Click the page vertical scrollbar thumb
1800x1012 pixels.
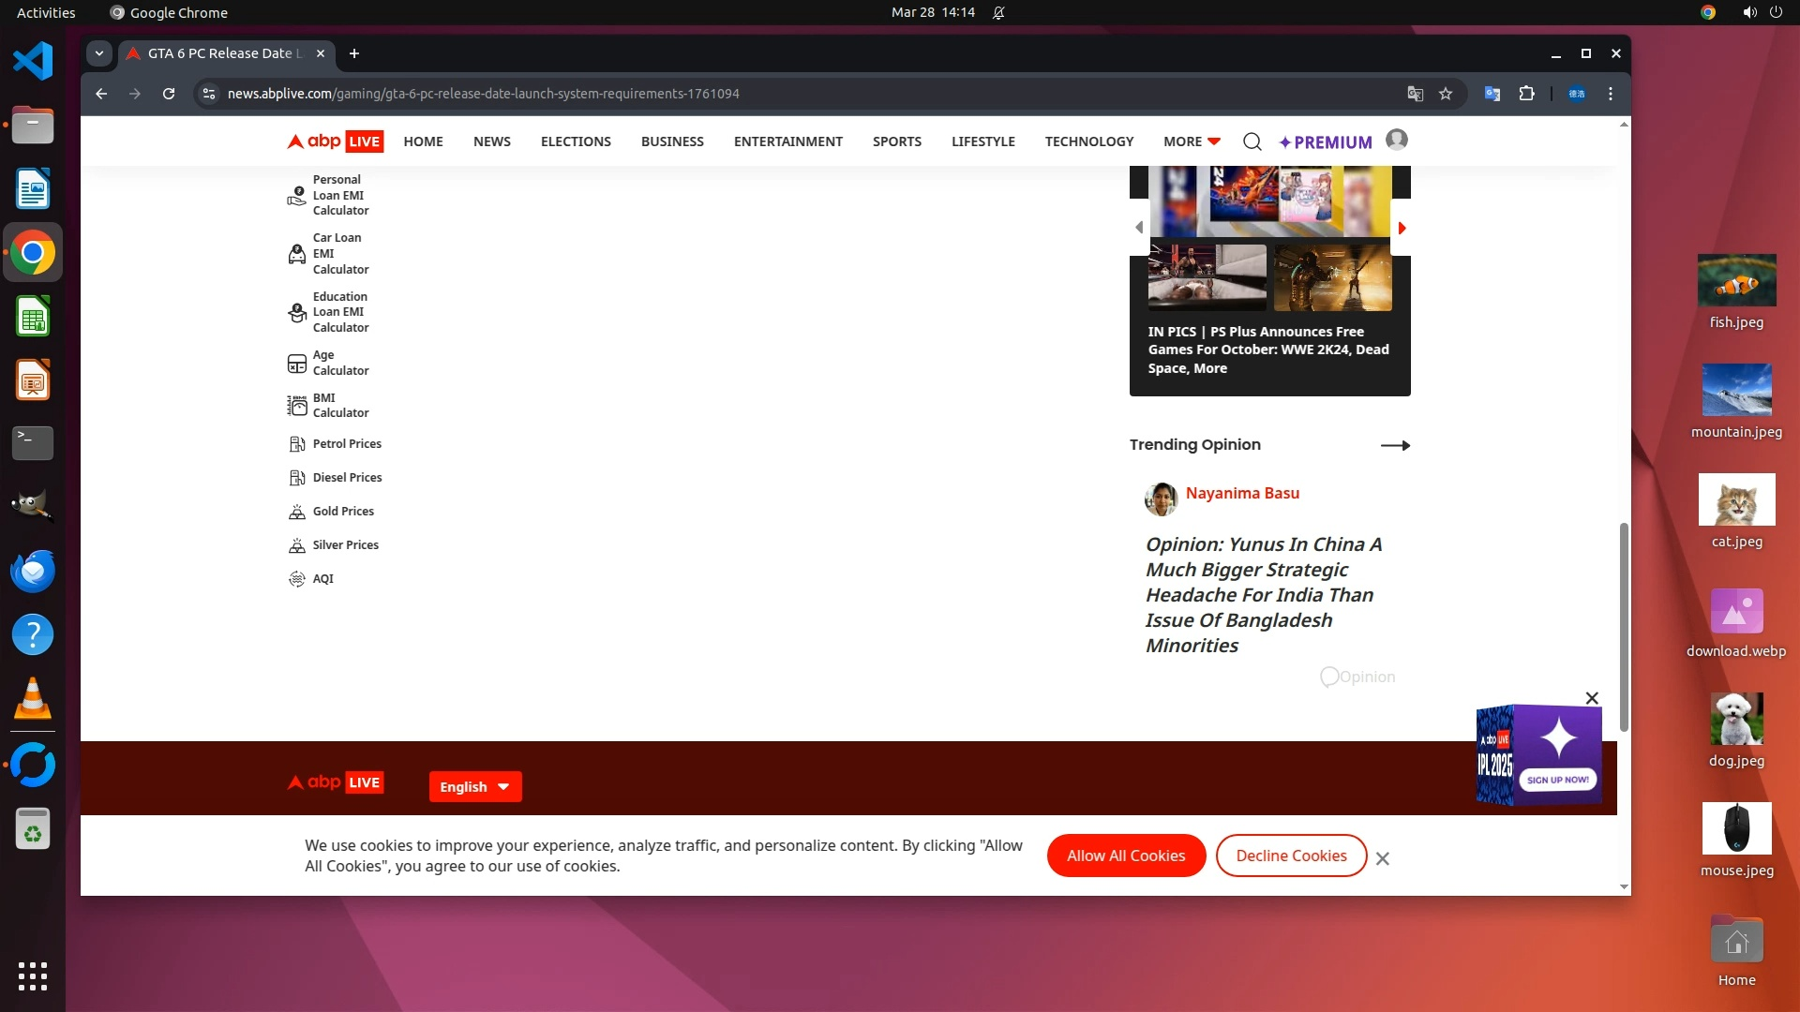click(x=1624, y=628)
